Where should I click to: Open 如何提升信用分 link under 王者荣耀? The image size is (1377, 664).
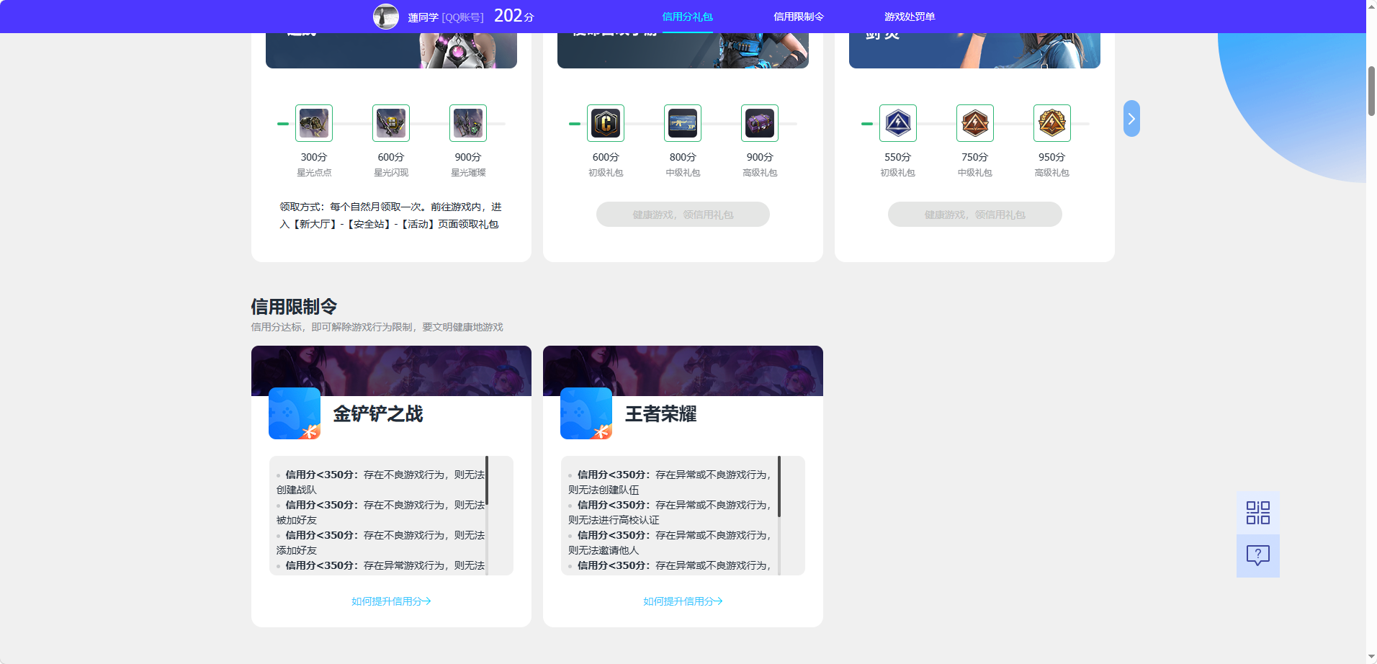tap(683, 601)
